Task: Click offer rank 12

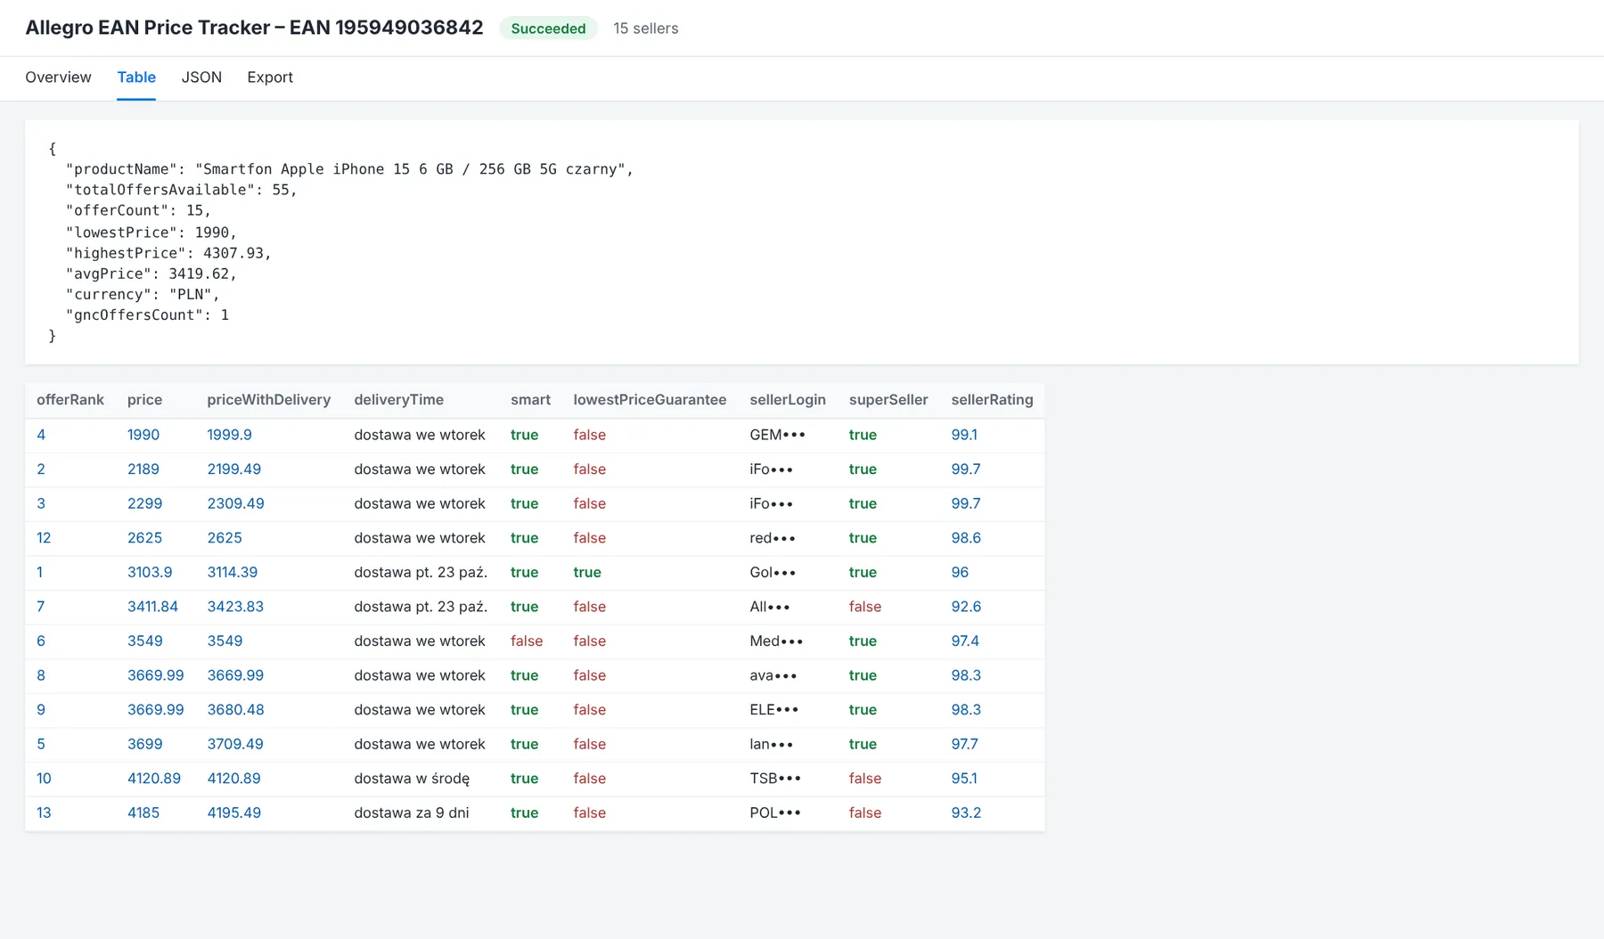Action: coord(44,538)
